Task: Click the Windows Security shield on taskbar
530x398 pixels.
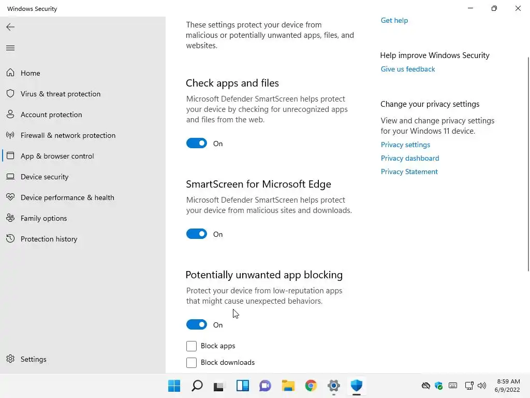Action: tap(356, 386)
